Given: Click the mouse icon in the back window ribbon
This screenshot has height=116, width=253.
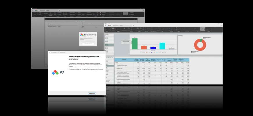Looking at the screenshot, I should tap(51, 13).
